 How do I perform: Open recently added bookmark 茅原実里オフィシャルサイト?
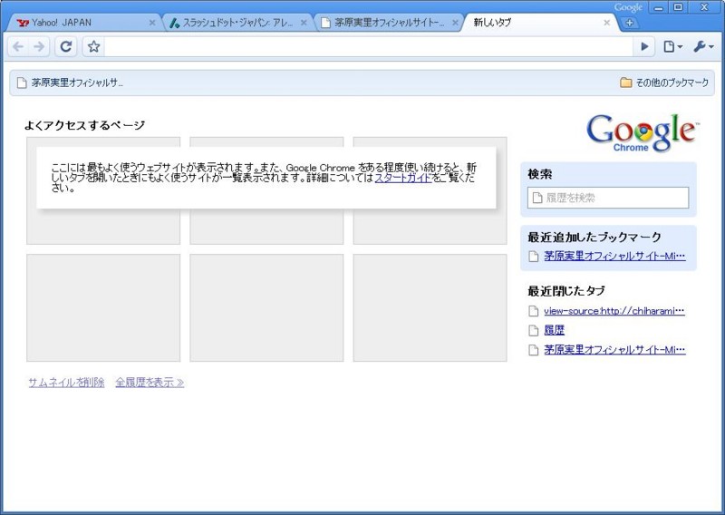[x=614, y=257]
